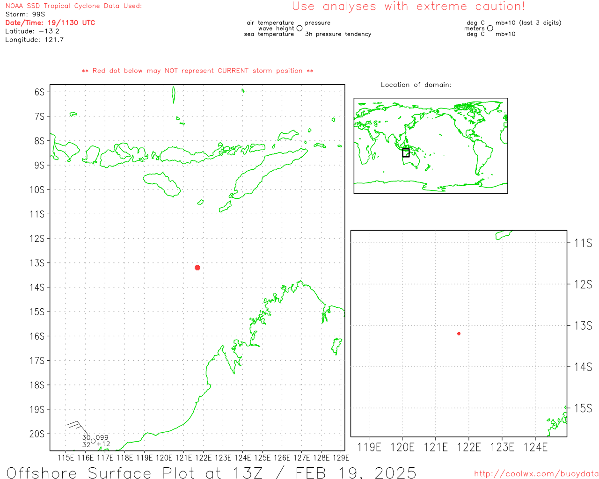The image size is (599, 479).
Task: Open the coolwx.com/buoydata link
Action: pyautogui.click(x=536, y=474)
